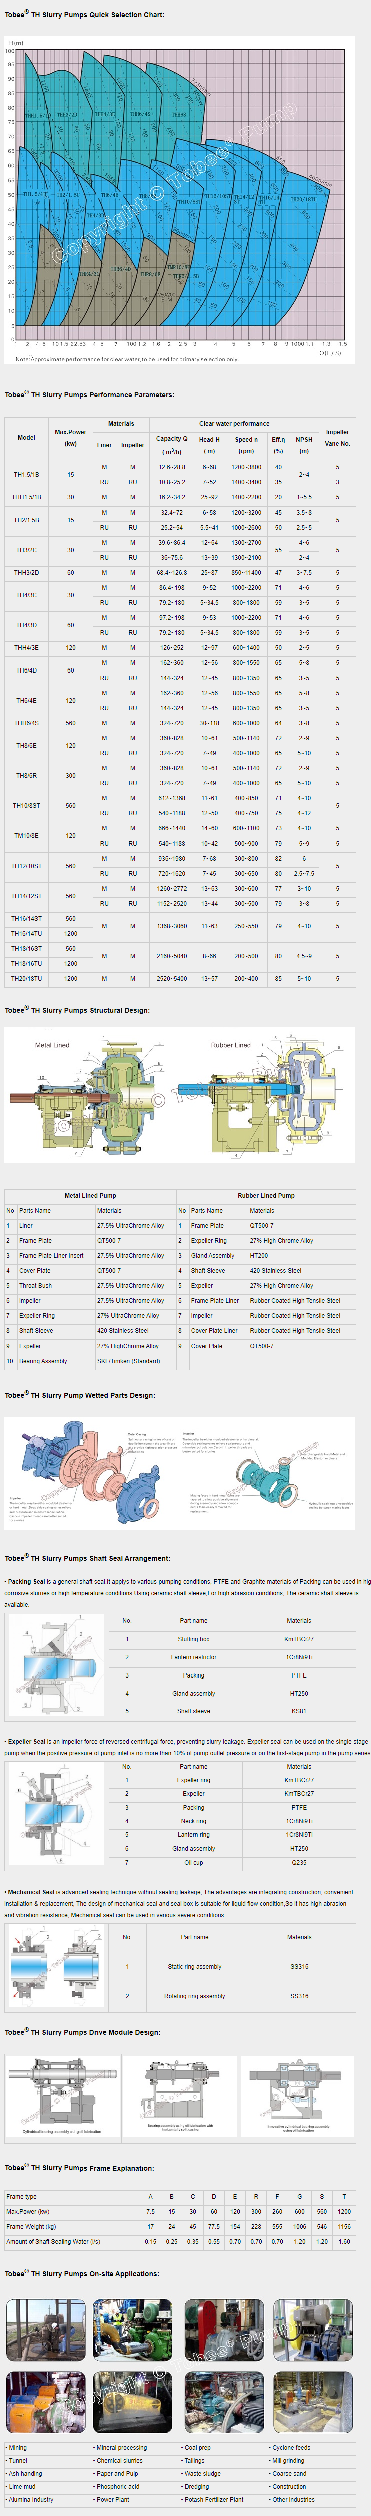Screen dimensions: 371x2516
Task: Click the 'Coal prep' application item
Action: (197, 2448)
